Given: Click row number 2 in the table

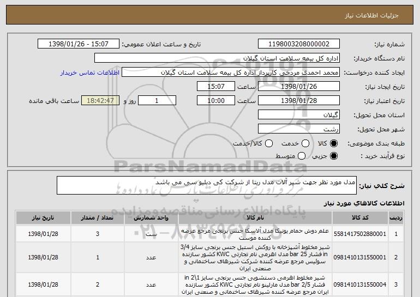Looking at the screenshot, I should (x=396, y=257).
